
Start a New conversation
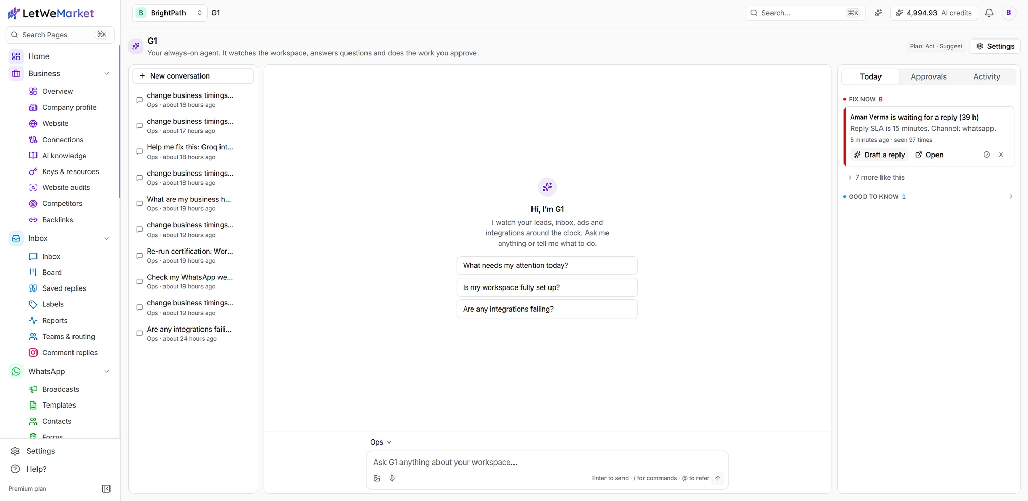click(193, 76)
